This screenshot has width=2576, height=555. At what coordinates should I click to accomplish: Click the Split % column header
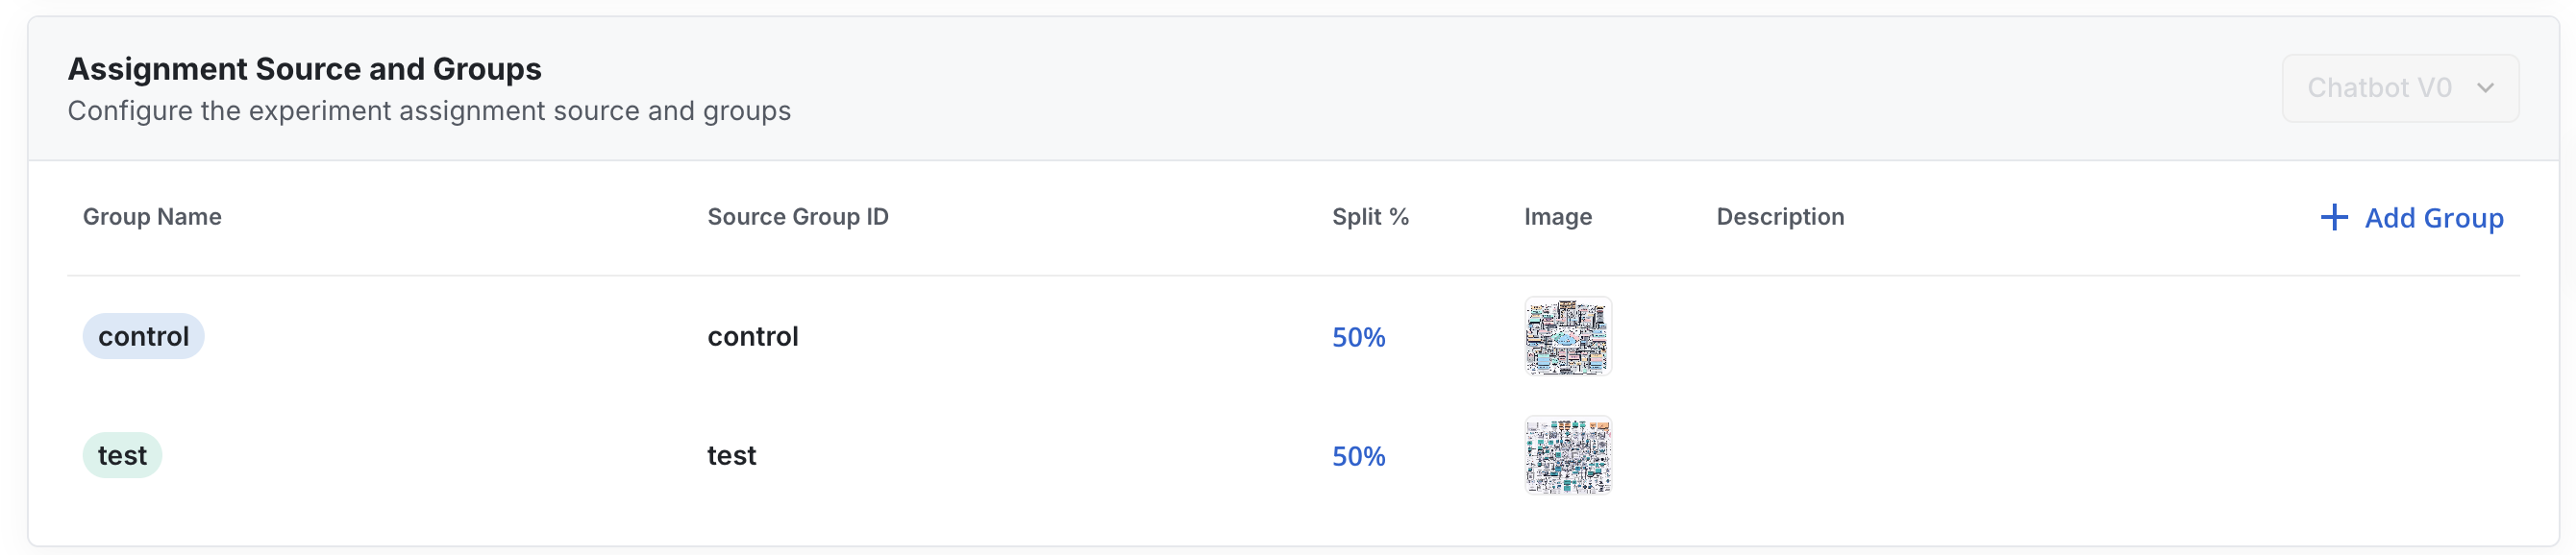click(1369, 217)
